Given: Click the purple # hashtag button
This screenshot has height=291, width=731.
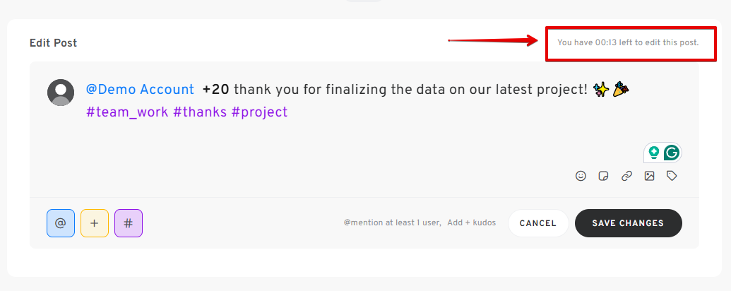Looking at the screenshot, I should 129,223.
